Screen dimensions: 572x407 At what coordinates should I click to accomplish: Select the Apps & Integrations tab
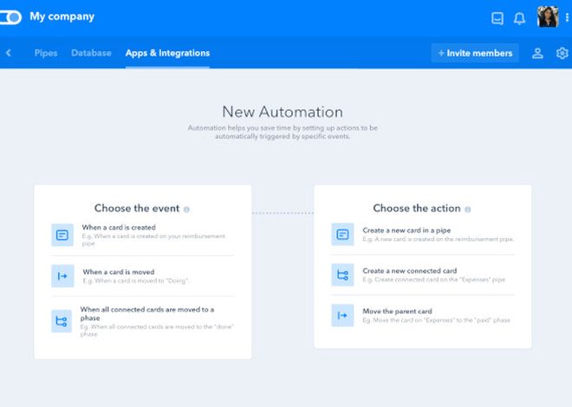(x=167, y=53)
